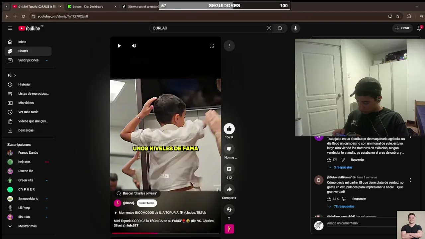The image size is (425, 239).
Task: Start voice search with microphone icon
Action: click(296, 28)
